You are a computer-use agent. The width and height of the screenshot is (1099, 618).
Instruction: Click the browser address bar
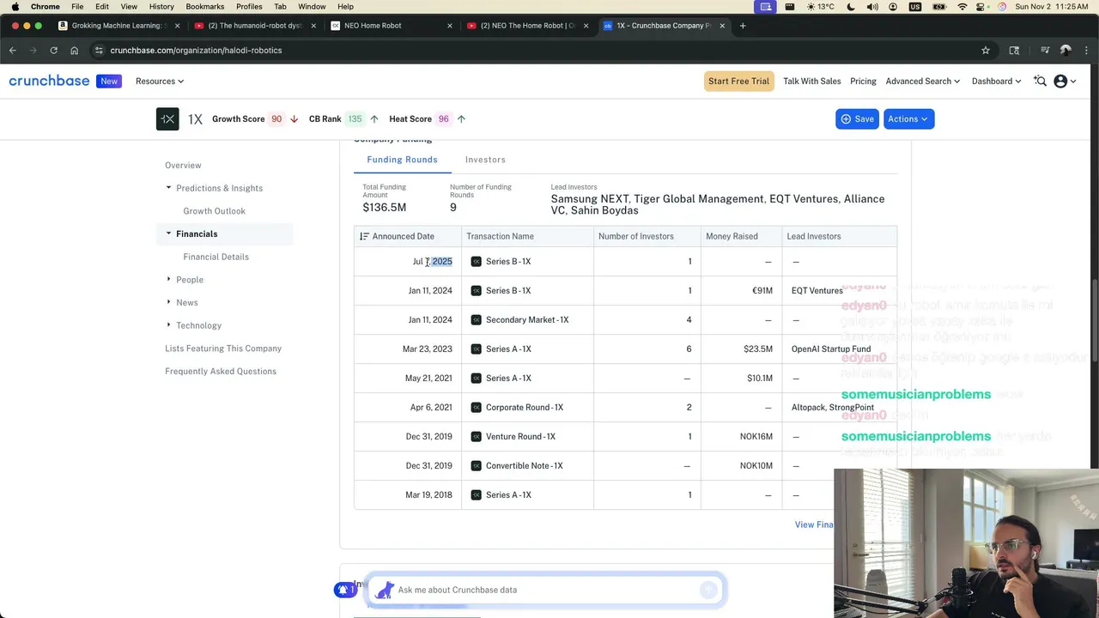click(x=541, y=51)
